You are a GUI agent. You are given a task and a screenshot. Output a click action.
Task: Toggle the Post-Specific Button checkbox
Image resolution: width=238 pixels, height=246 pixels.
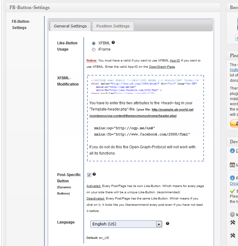coord(89,175)
